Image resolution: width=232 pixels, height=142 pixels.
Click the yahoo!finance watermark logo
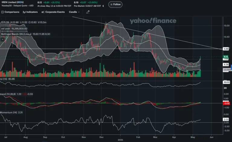pyautogui.click(x=153, y=21)
